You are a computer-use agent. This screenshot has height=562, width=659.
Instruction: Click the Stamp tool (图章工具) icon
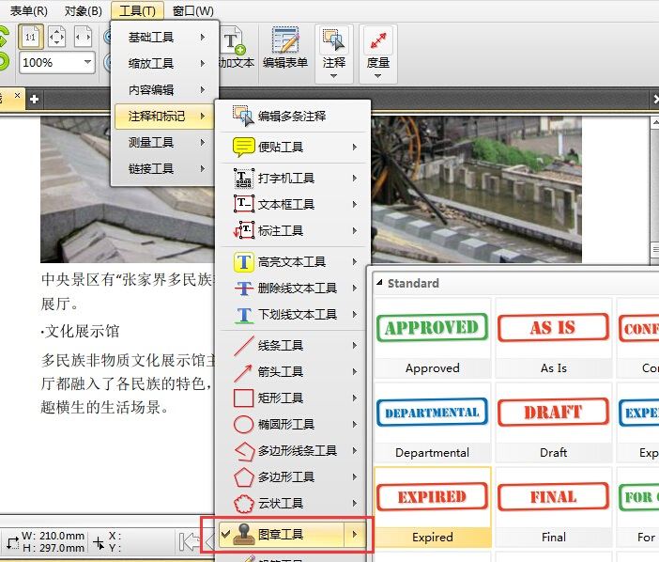pos(244,534)
